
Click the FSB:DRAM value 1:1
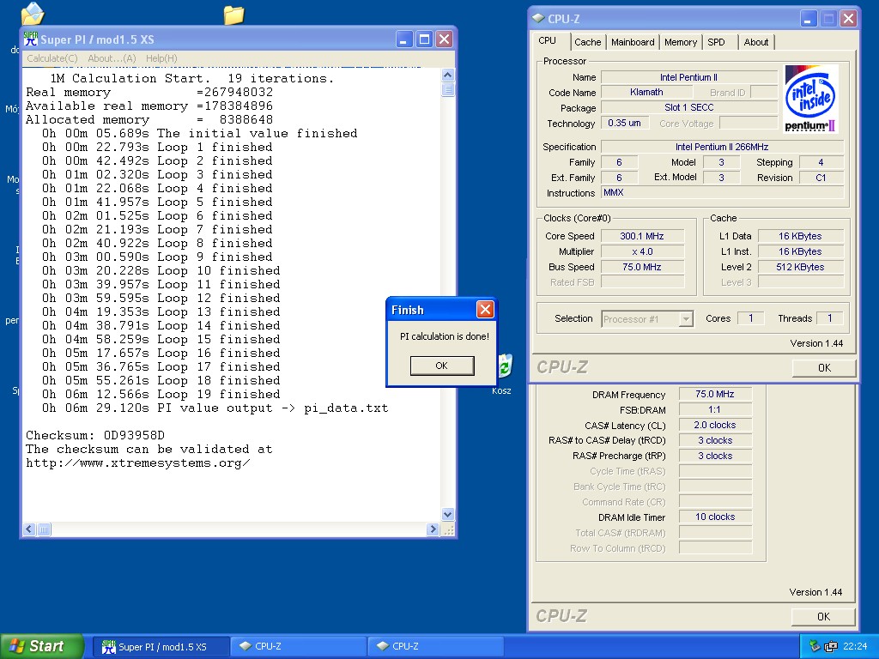pos(715,409)
